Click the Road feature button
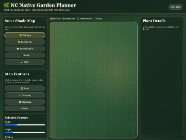 point(25,88)
